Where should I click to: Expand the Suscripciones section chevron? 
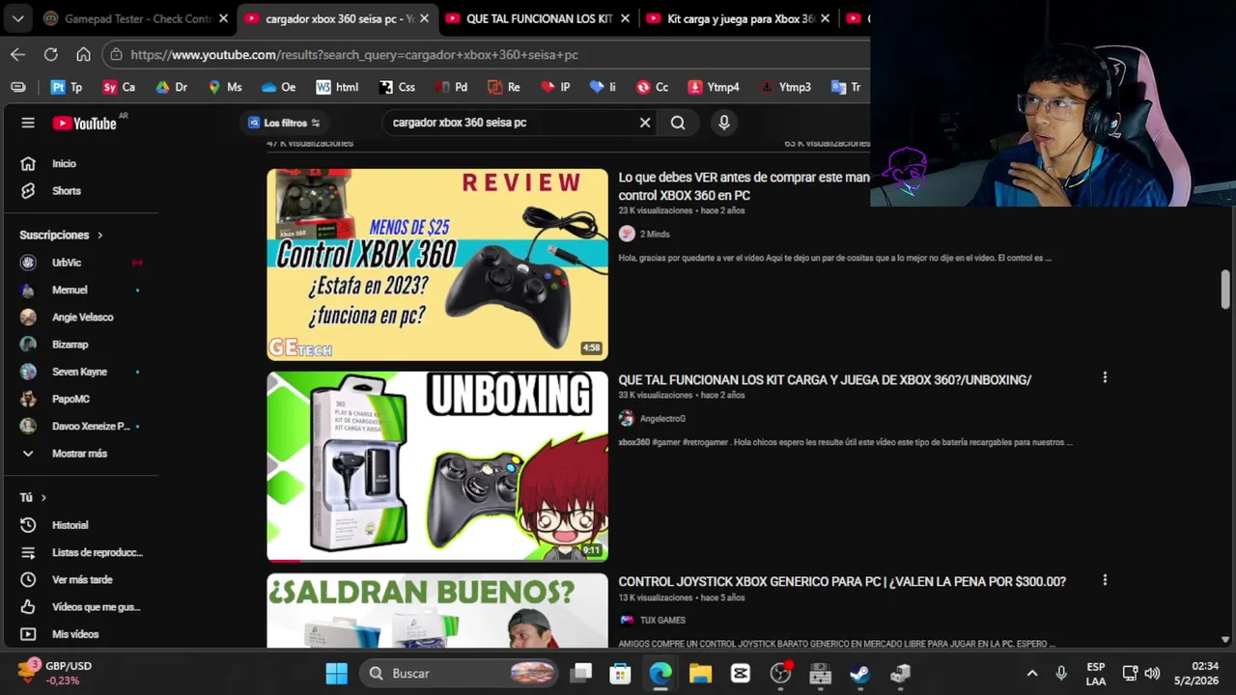[x=99, y=235]
